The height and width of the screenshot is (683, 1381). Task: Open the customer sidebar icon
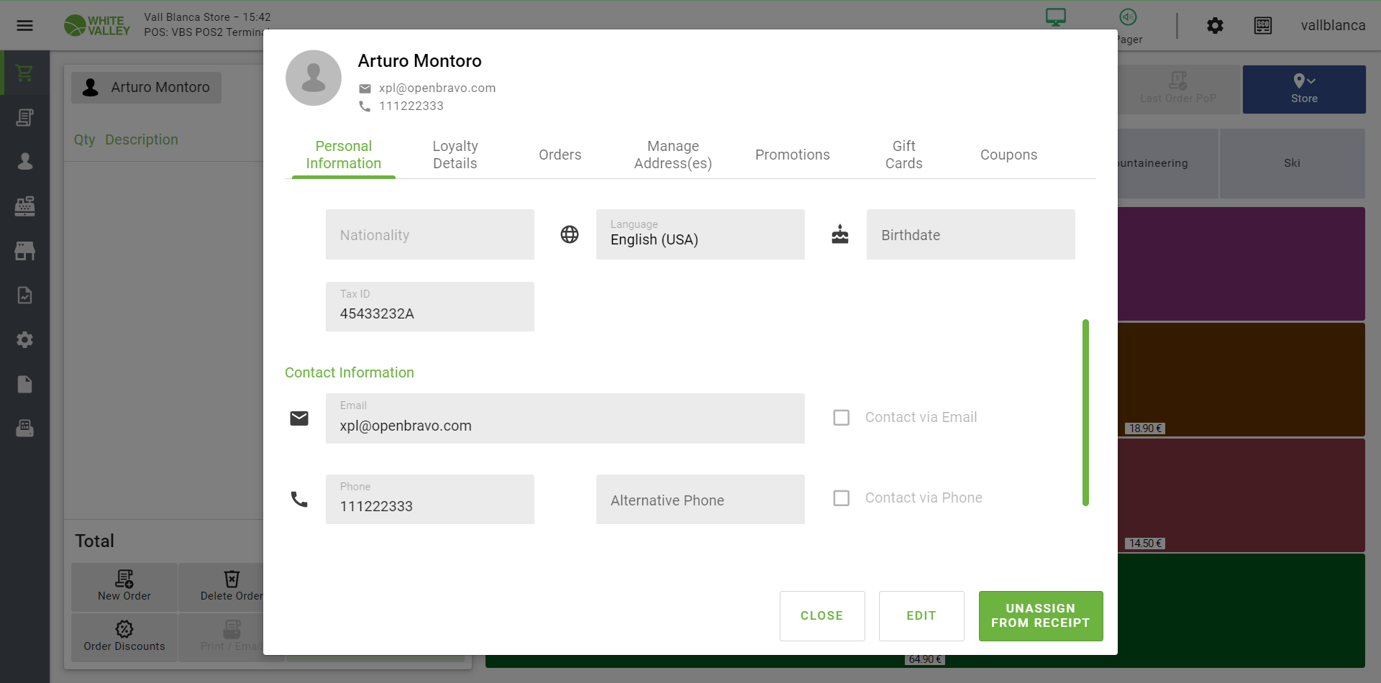(24, 161)
